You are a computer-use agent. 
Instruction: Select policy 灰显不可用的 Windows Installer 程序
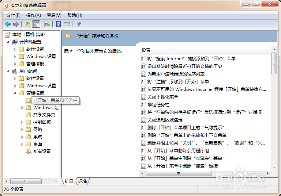coord(206,89)
